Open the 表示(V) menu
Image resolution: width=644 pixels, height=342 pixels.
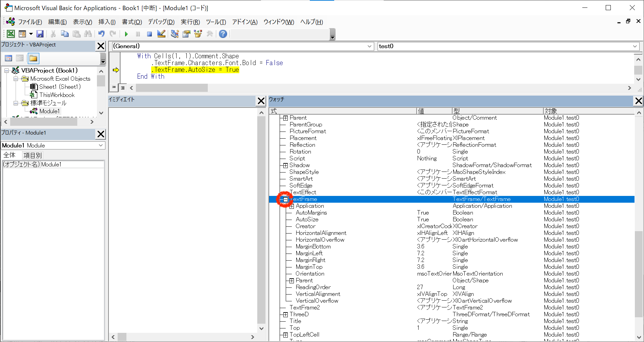tap(82, 22)
